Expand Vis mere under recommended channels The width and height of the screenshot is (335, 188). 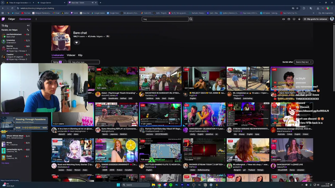5,163
